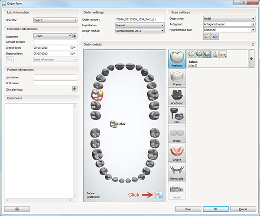Click the icon button the red arrow indicates

click(x=159, y=195)
